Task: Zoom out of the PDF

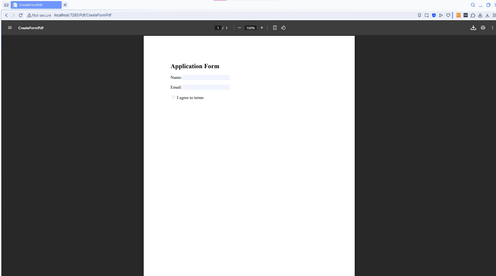Action: click(x=239, y=28)
